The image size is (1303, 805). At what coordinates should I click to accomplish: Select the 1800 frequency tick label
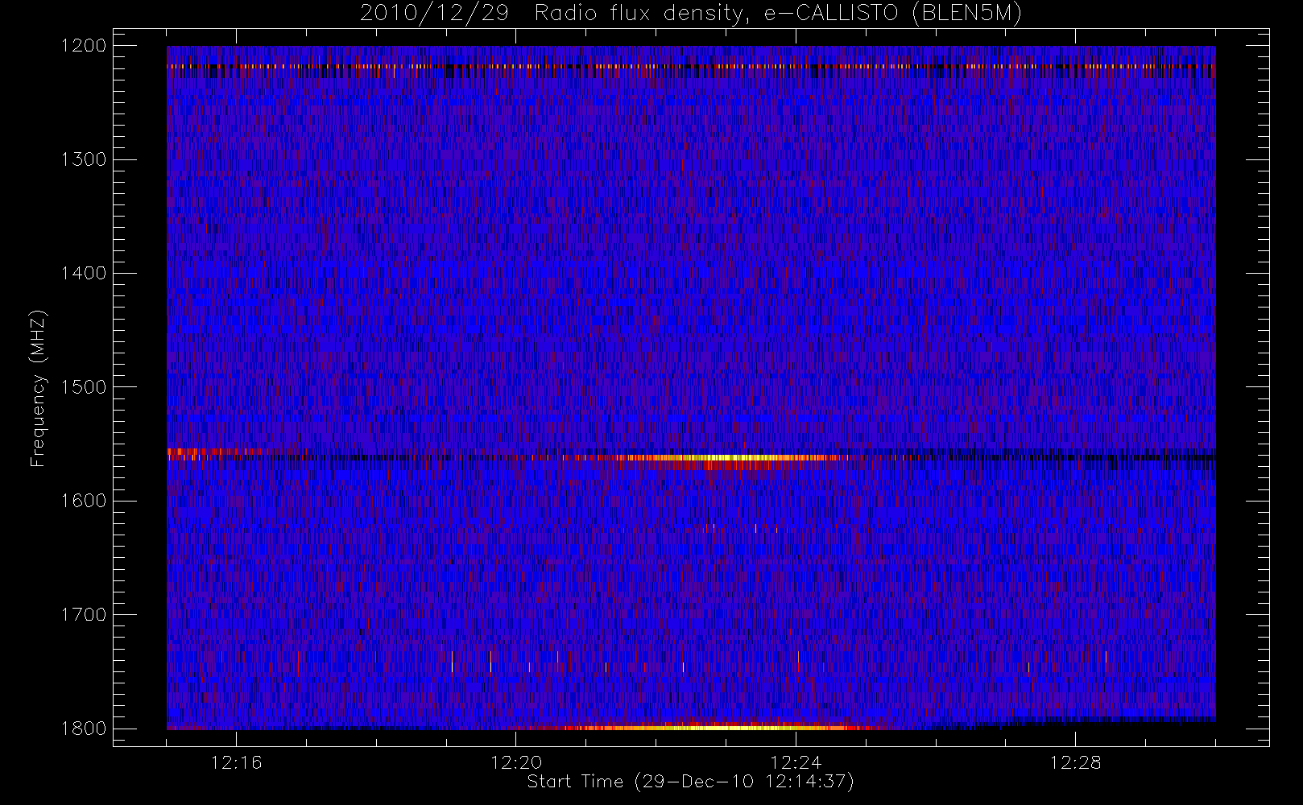click(84, 729)
